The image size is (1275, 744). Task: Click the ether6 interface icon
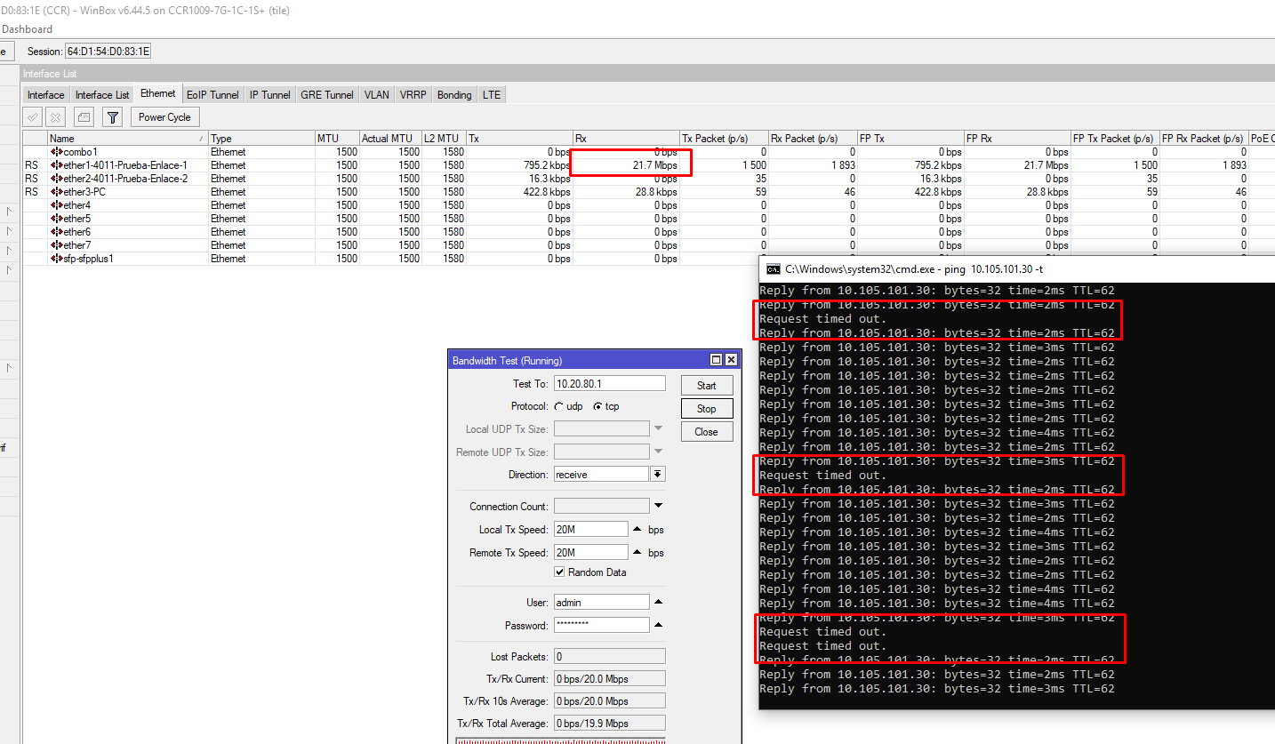pyautogui.click(x=57, y=232)
